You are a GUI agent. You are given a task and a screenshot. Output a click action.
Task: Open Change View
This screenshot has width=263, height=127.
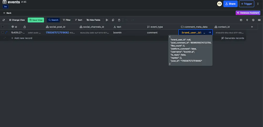point(17,20)
